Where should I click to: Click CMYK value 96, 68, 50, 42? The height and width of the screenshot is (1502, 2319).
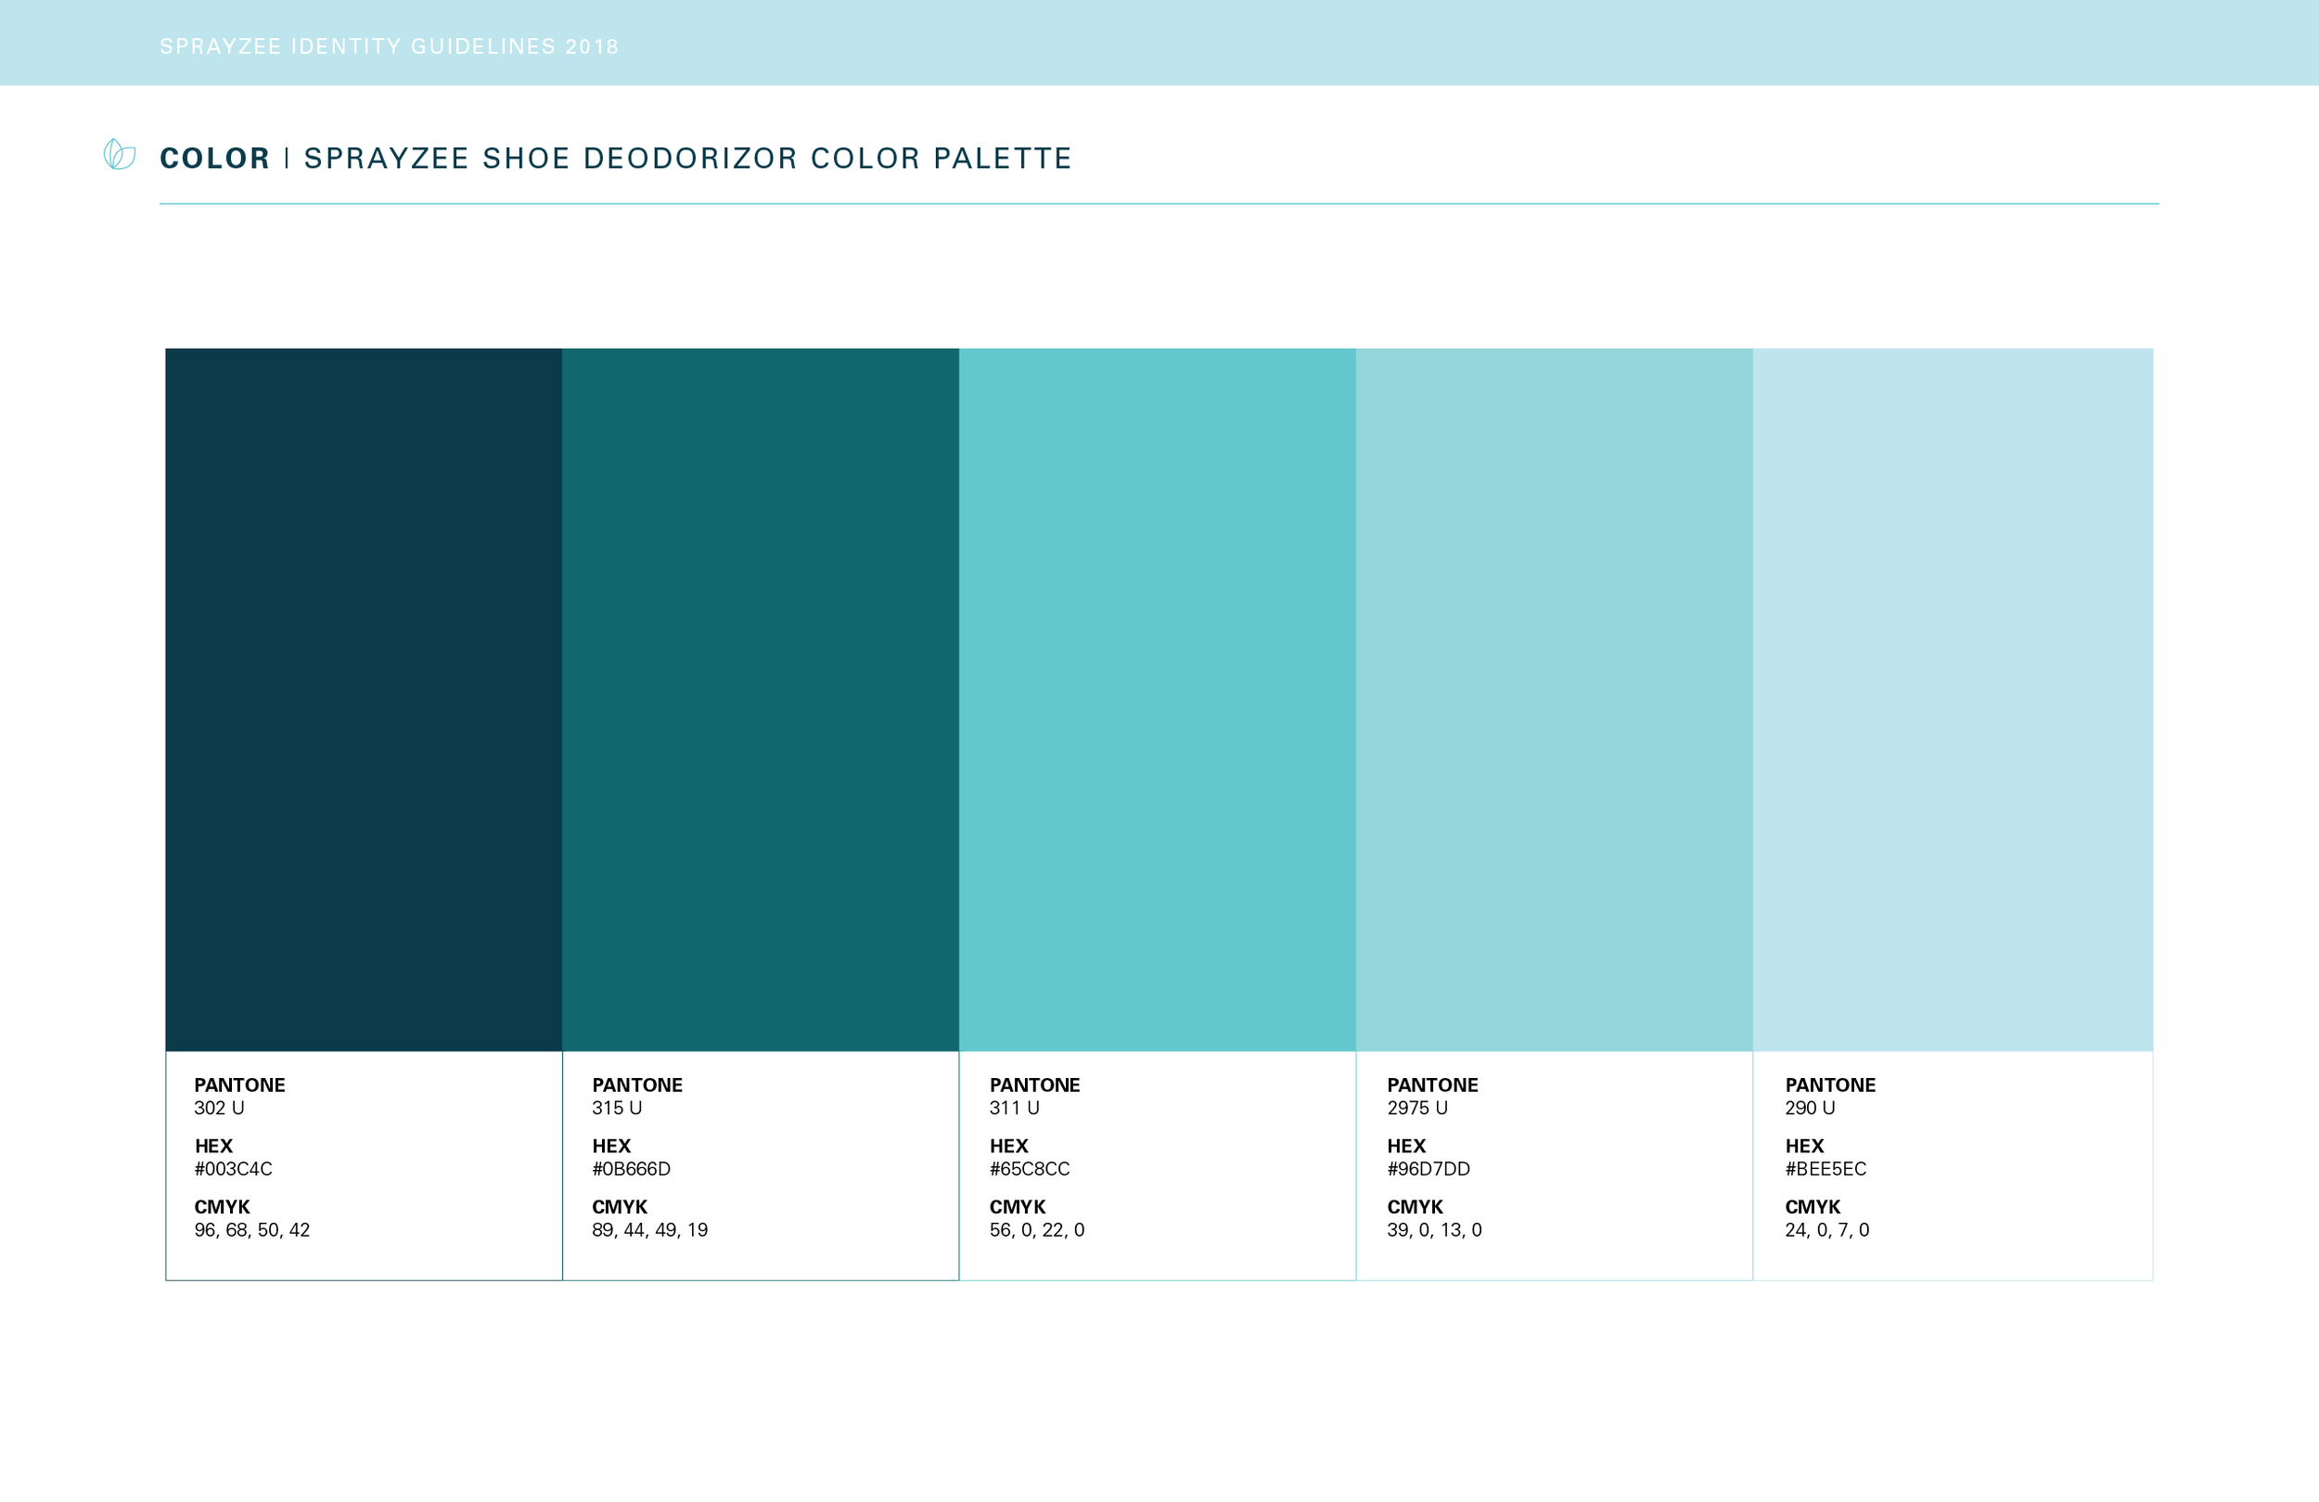251,1230
